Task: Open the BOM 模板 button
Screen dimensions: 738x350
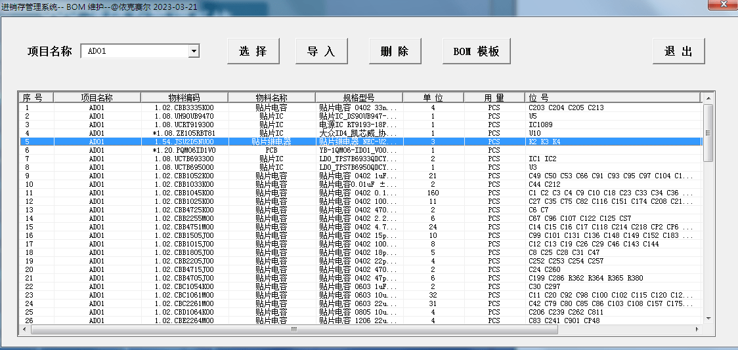Action: tap(476, 51)
